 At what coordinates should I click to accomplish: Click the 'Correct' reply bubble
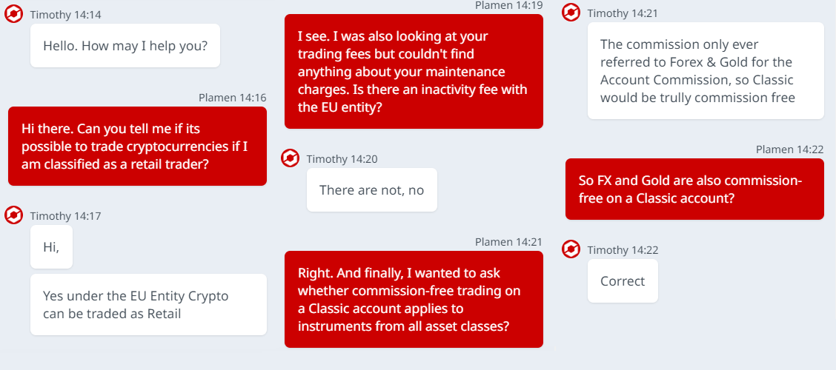coord(623,281)
